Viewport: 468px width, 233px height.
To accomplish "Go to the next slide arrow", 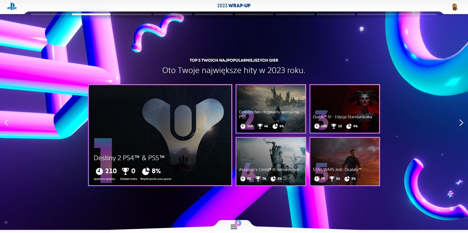I will (461, 123).
